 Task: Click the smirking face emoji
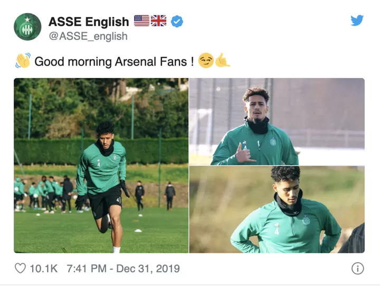[x=206, y=61]
